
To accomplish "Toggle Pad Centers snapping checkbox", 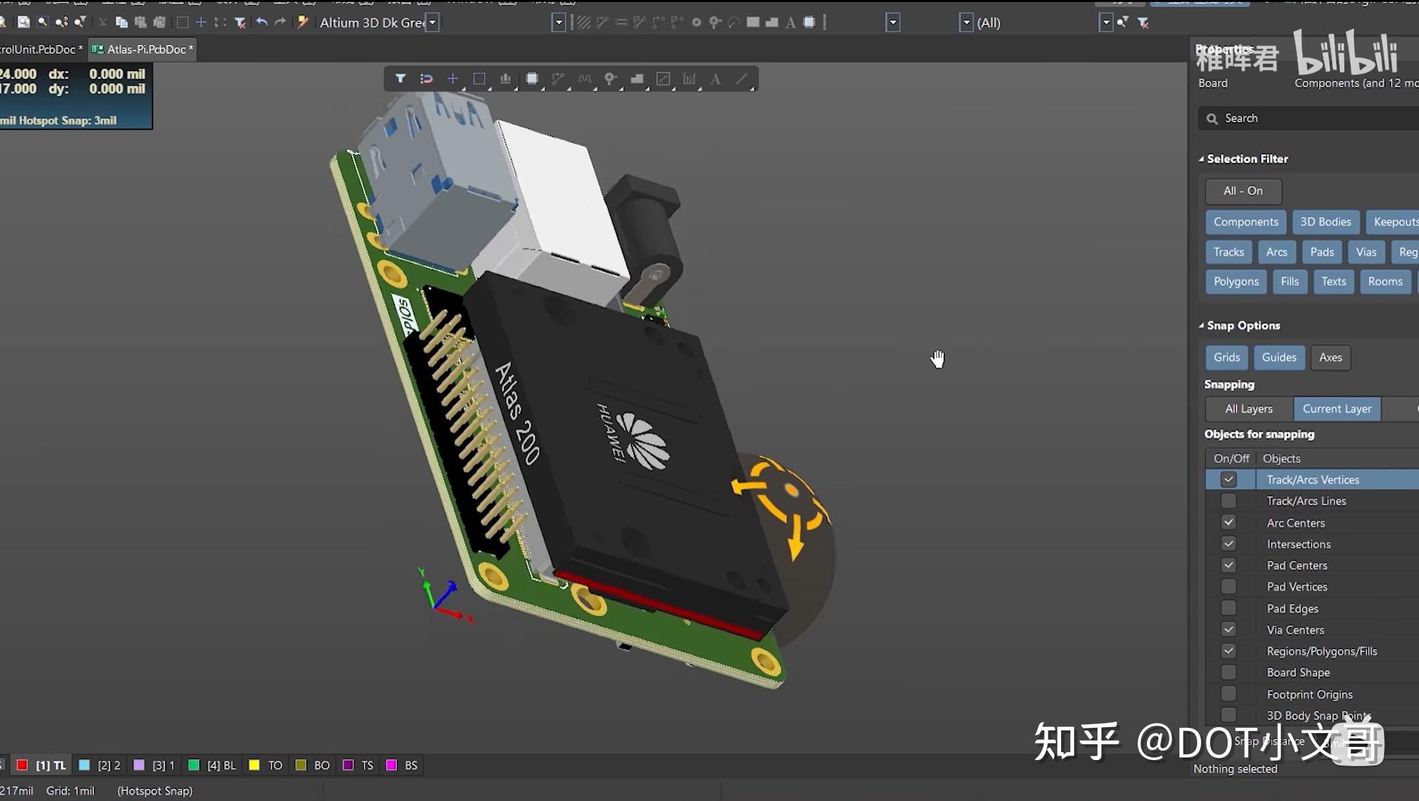I will [1228, 565].
